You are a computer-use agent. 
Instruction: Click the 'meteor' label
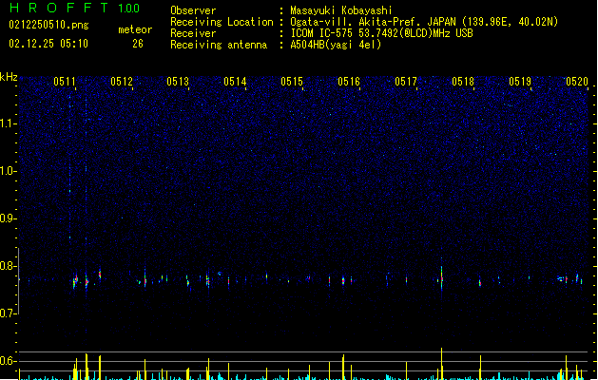(135, 29)
